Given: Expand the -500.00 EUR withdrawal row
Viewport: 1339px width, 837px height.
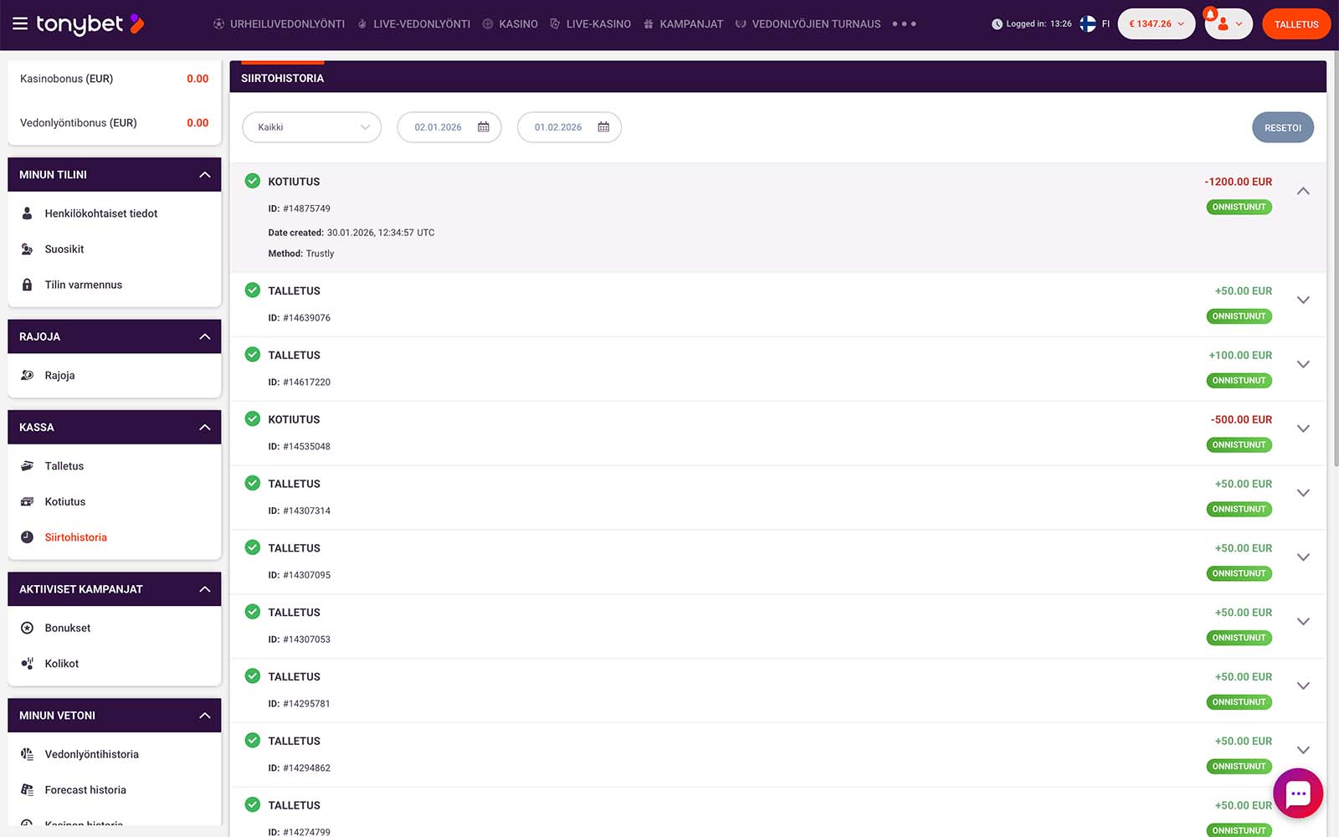Looking at the screenshot, I should point(1303,429).
